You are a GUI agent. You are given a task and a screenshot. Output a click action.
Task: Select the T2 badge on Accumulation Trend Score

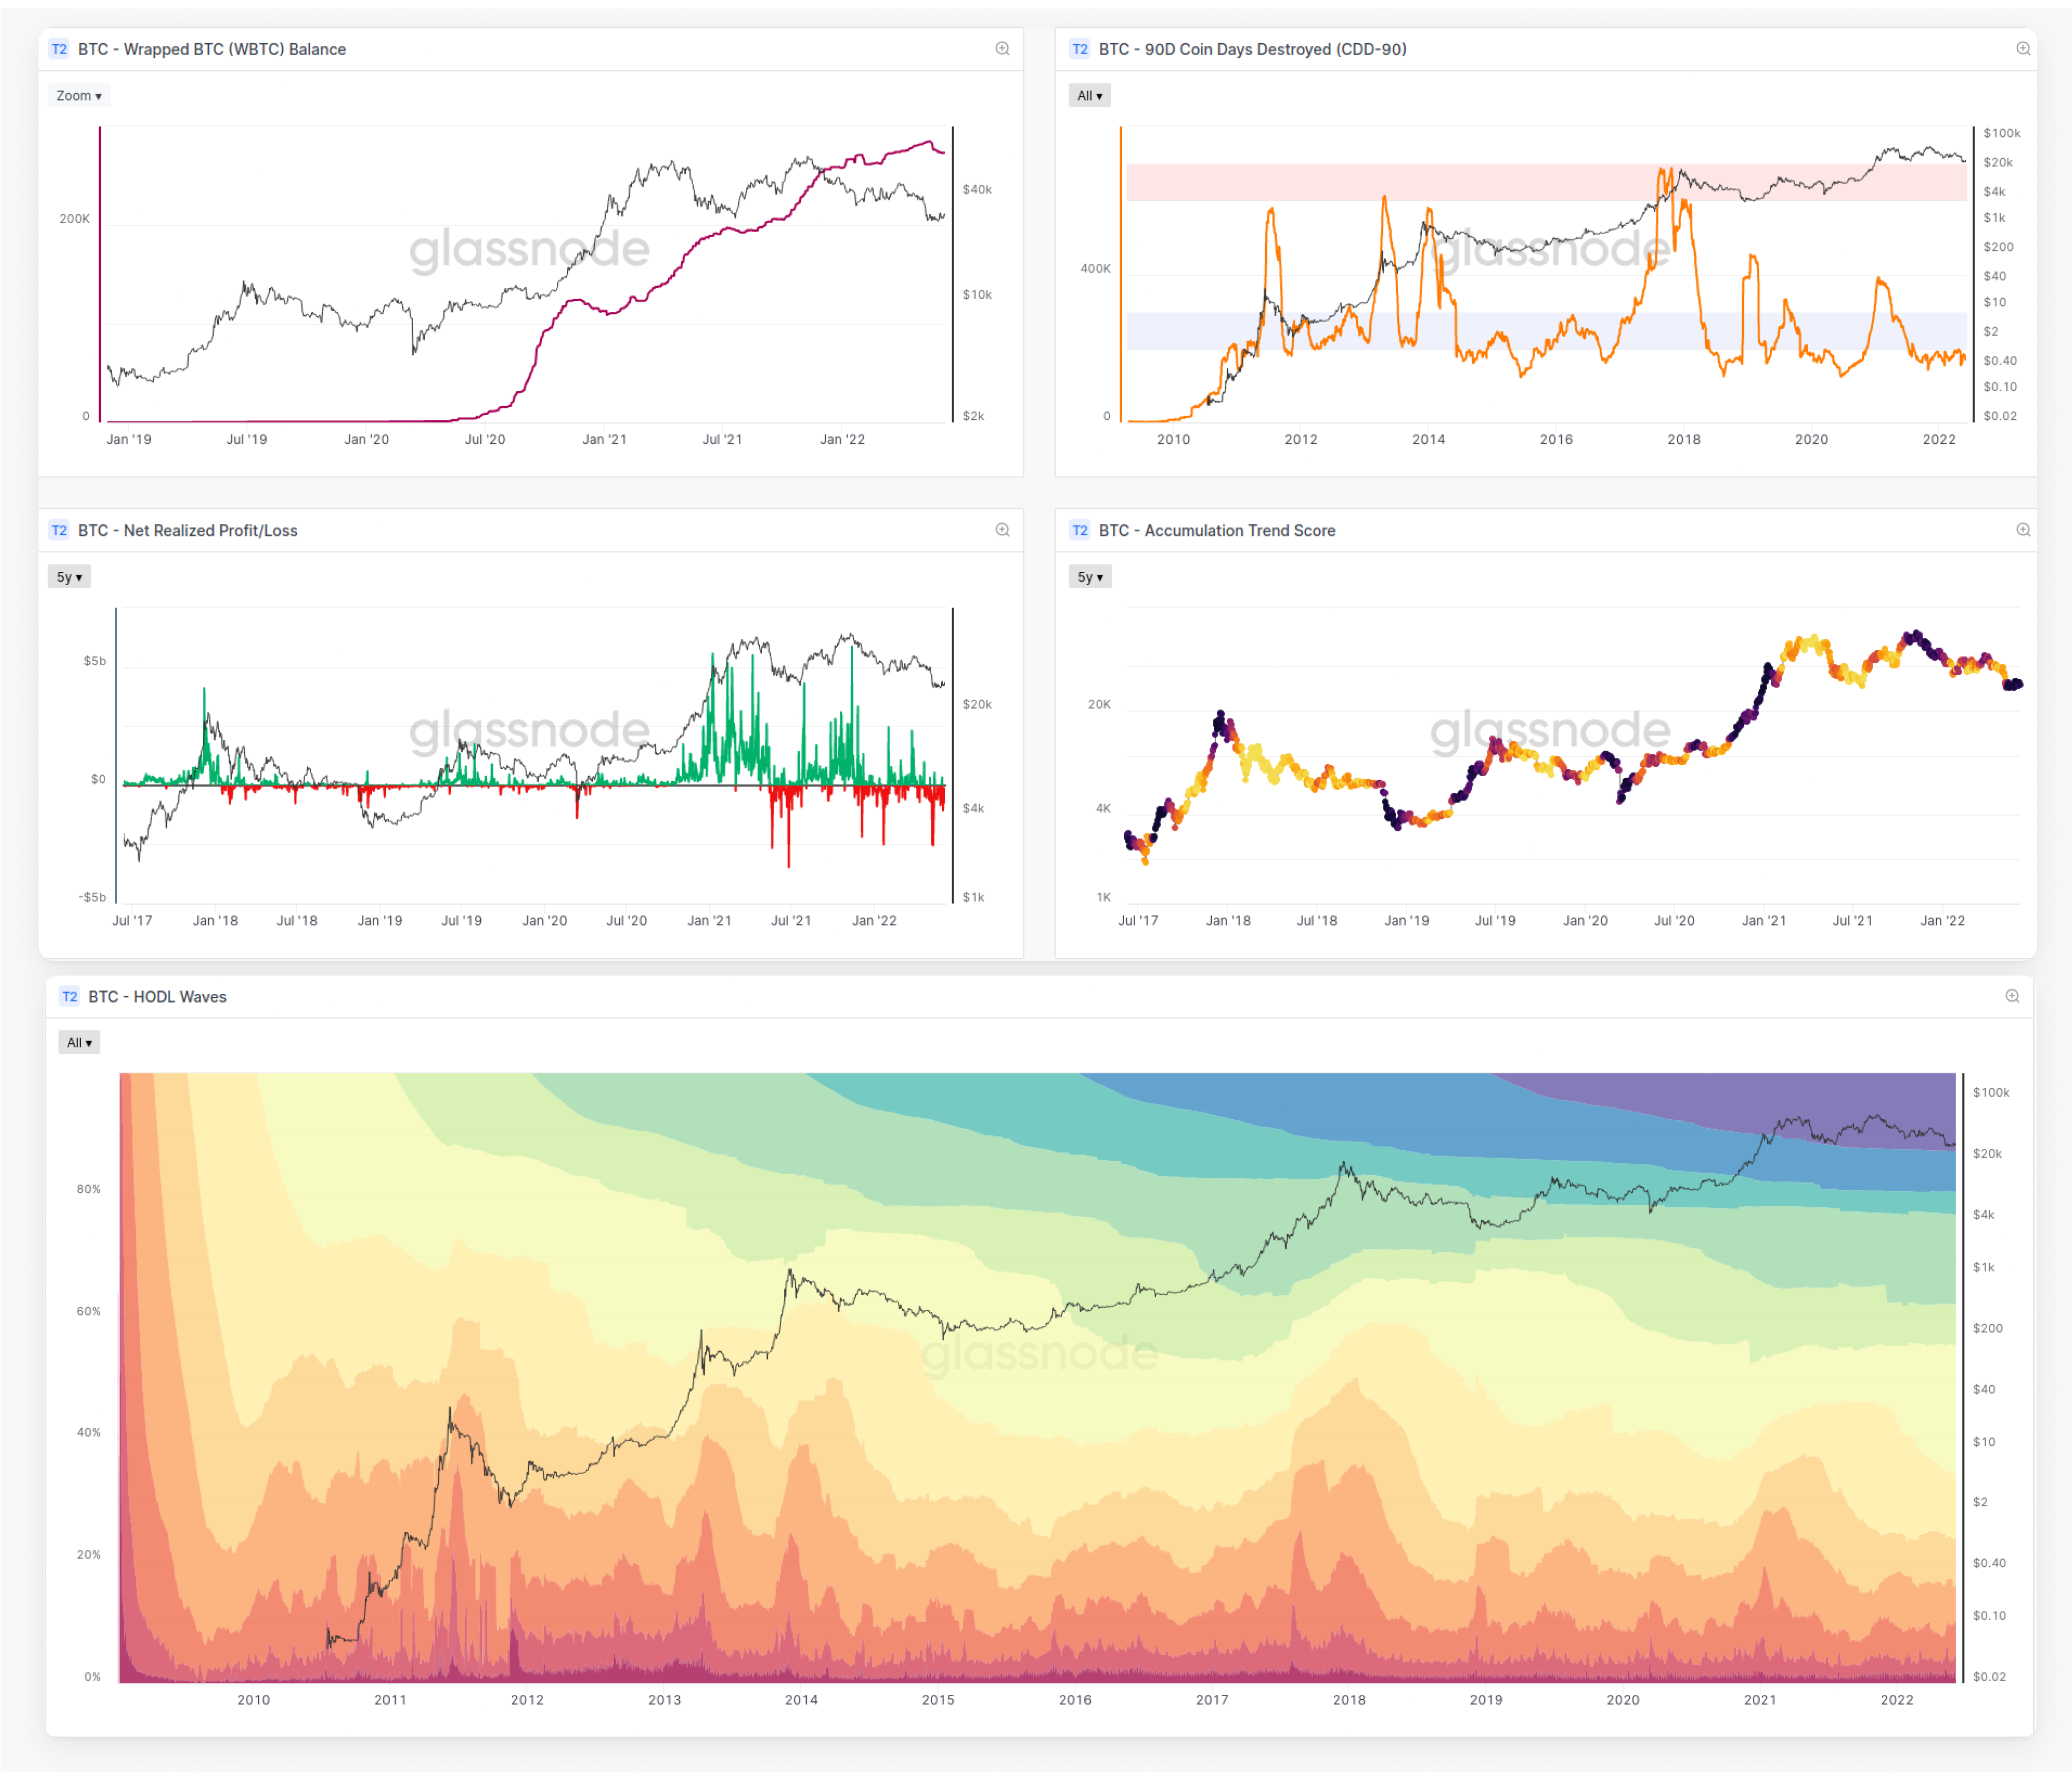tap(1080, 530)
